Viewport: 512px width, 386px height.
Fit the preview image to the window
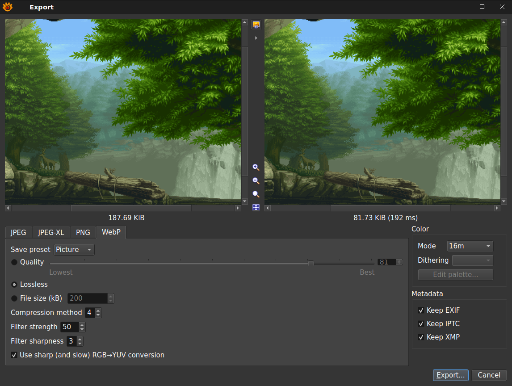tap(256, 207)
